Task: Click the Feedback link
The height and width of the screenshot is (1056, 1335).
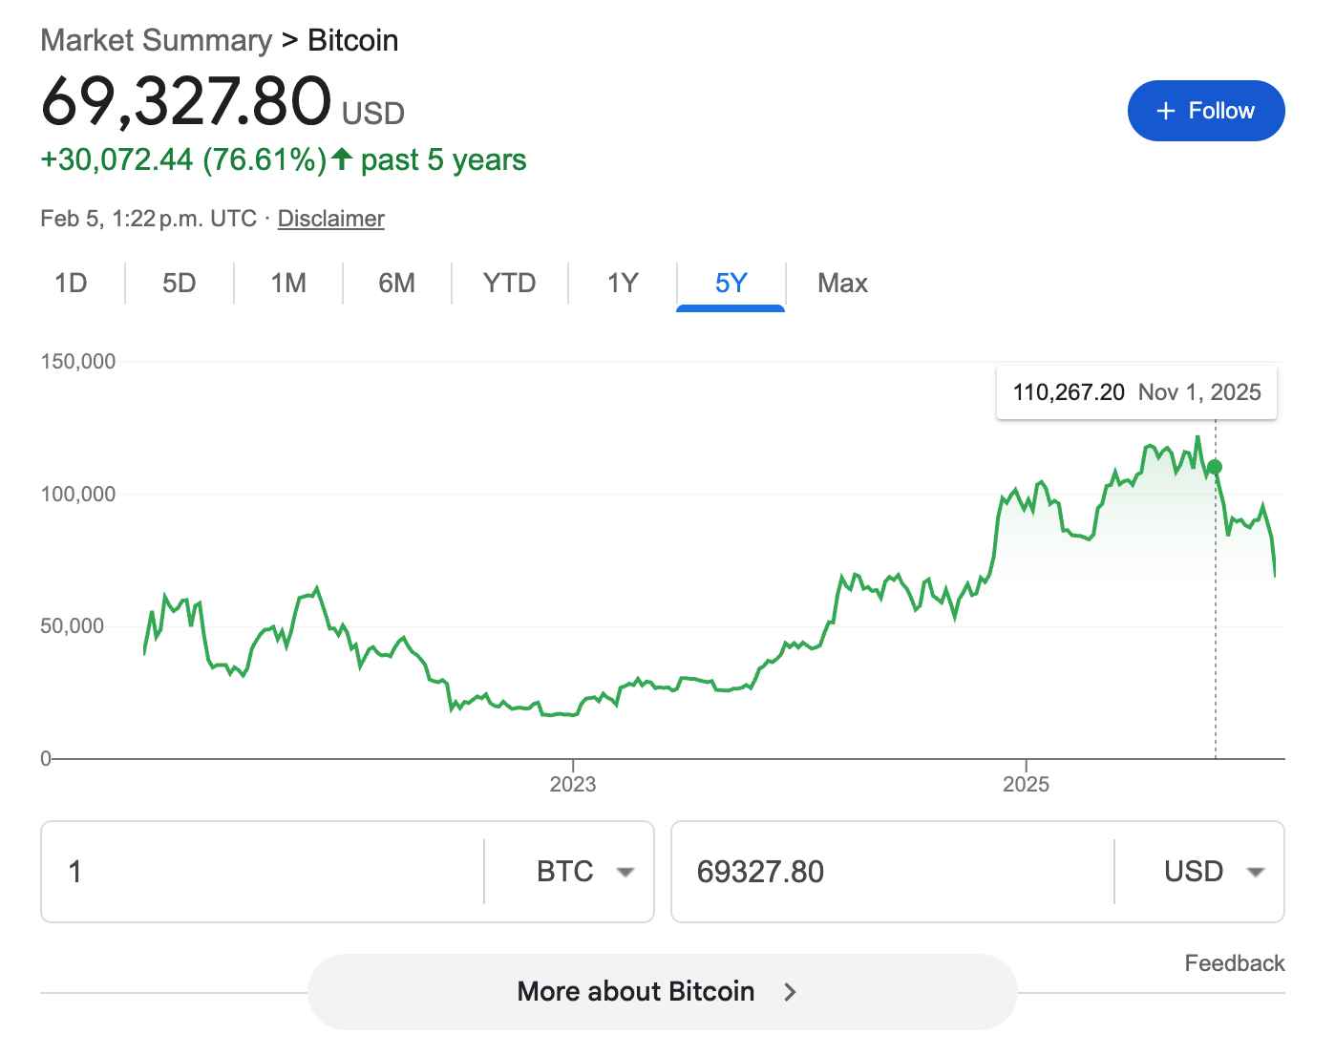Action: coord(1234,963)
